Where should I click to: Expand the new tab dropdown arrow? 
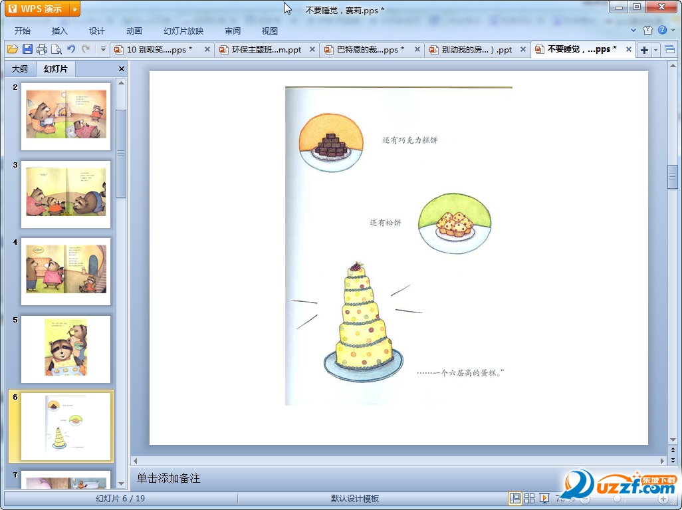coord(655,50)
